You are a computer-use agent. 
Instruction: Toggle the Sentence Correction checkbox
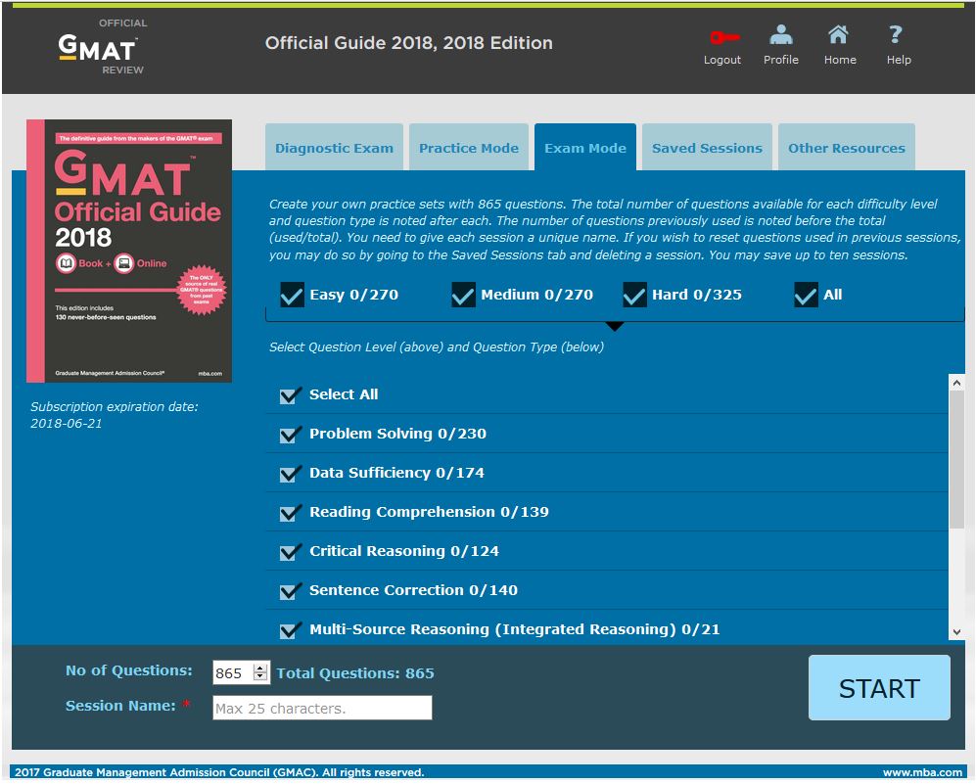tap(289, 591)
